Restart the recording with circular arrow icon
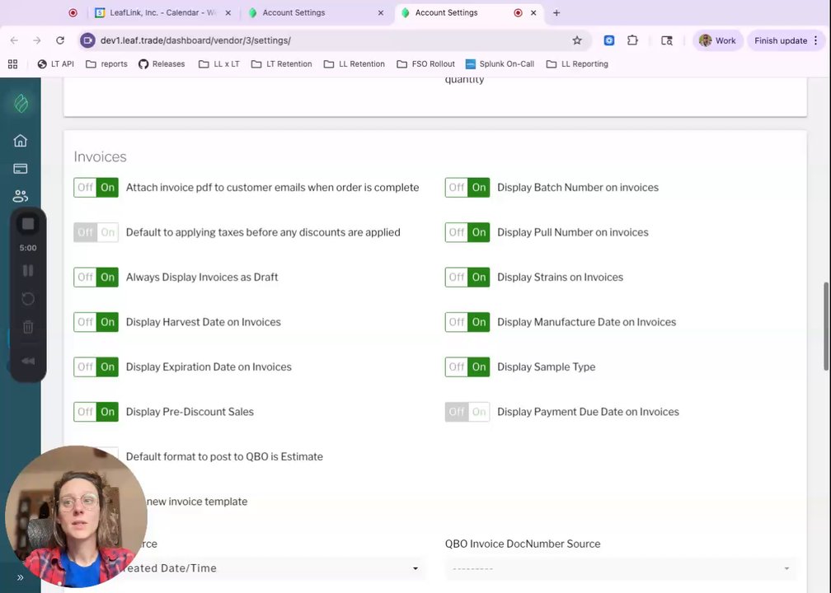This screenshot has width=831, height=593. (27, 299)
